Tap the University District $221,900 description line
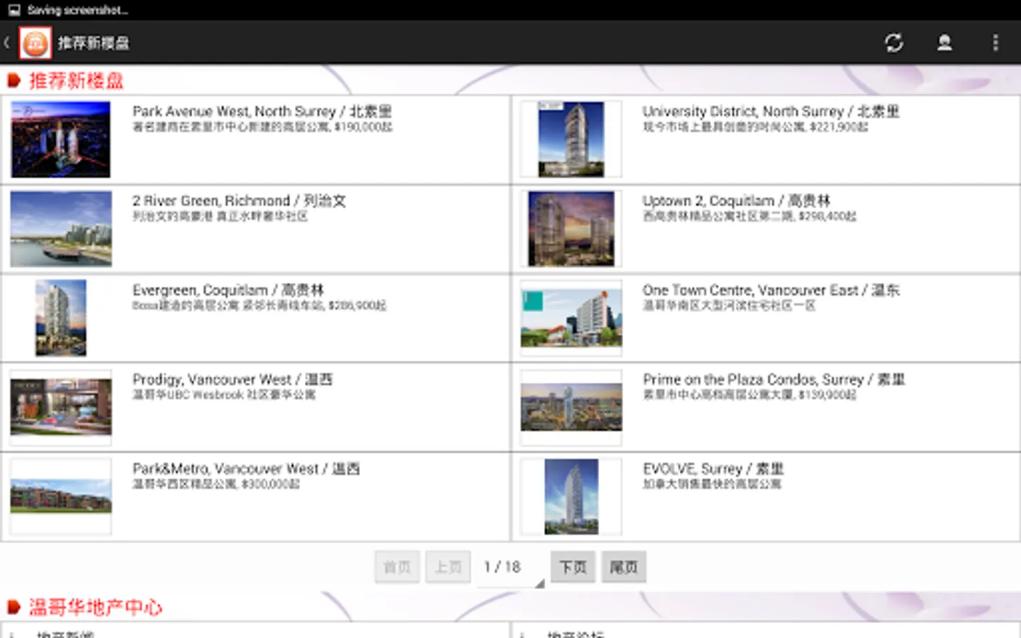This screenshot has height=638, width=1021. [755, 127]
